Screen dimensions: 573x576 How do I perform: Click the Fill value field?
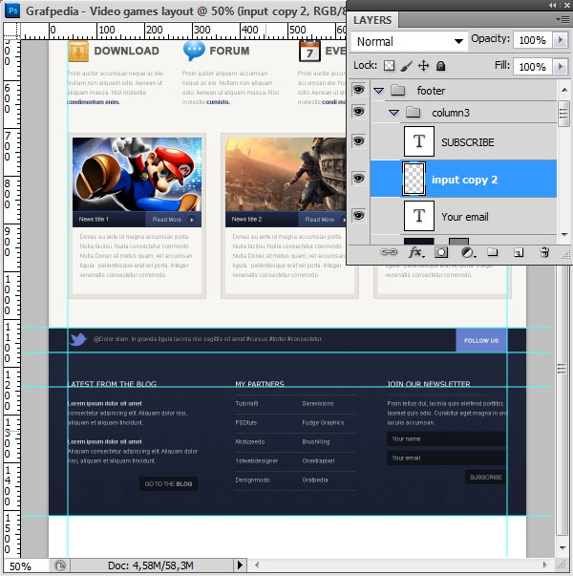[533, 67]
